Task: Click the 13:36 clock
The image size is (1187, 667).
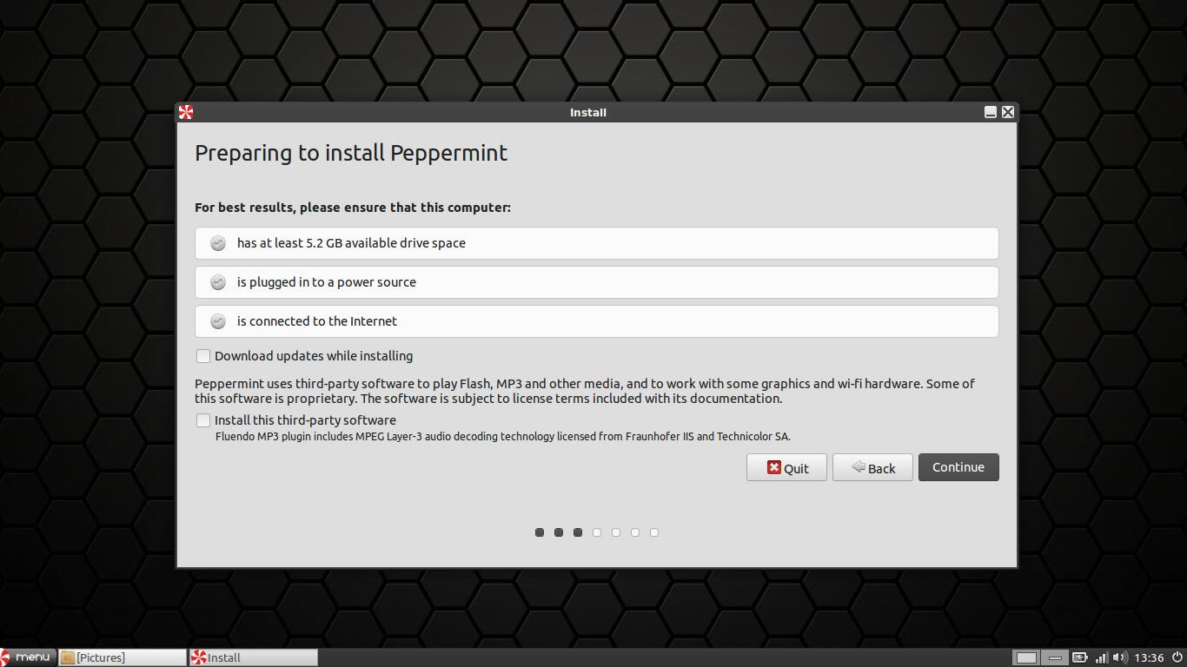Action: click(x=1149, y=657)
